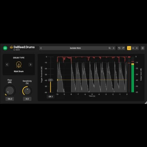
Task: Click the trigger threshold slider handle
Action: (50, 80)
